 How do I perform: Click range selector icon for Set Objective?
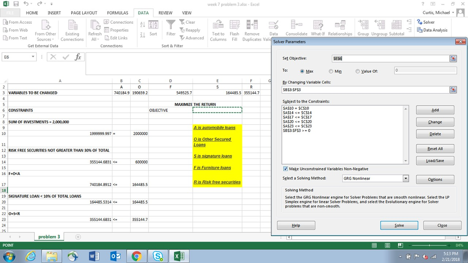[x=453, y=58]
